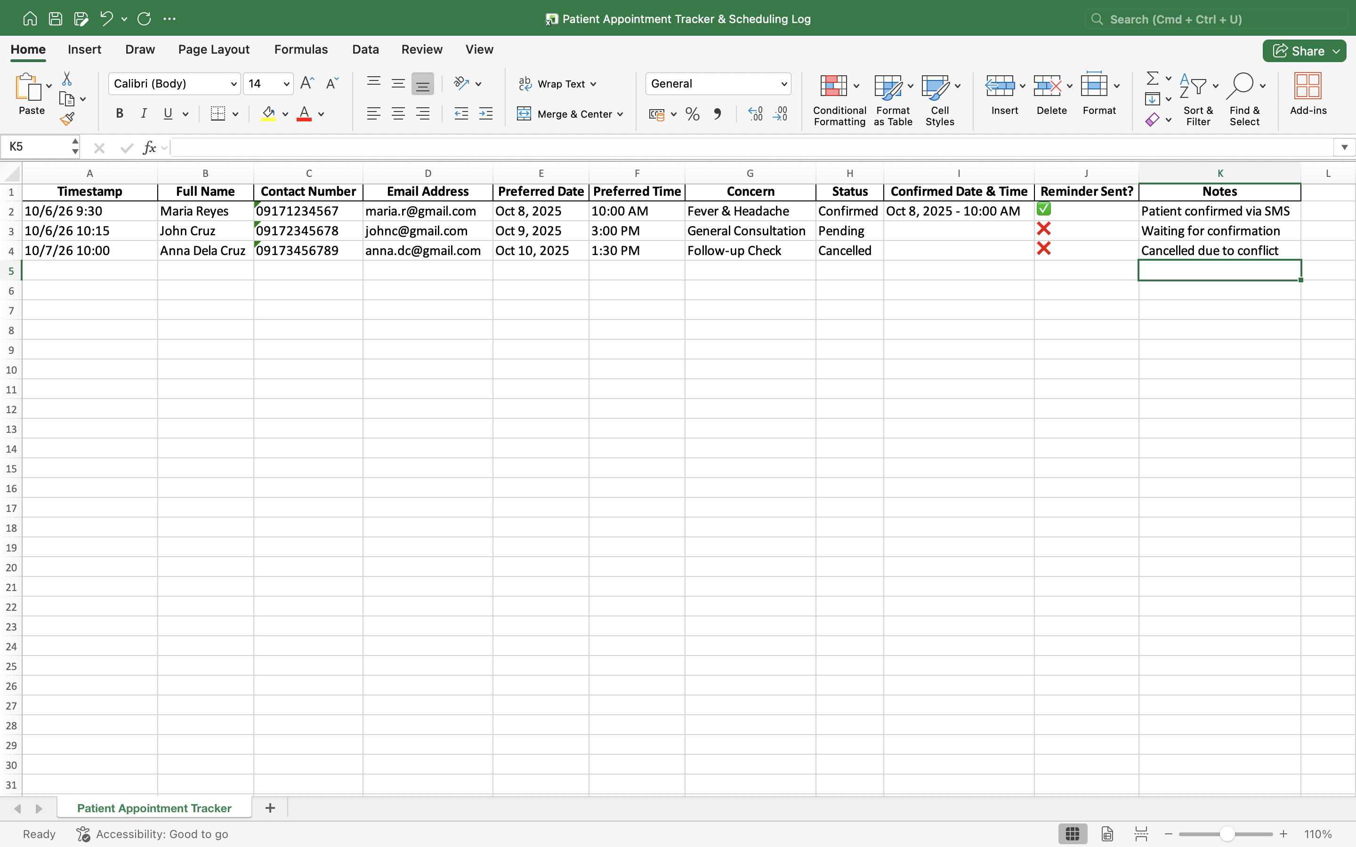Expand the formula bar
Image resolution: width=1356 pixels, height=847 pixels.
pos(1344,147)
